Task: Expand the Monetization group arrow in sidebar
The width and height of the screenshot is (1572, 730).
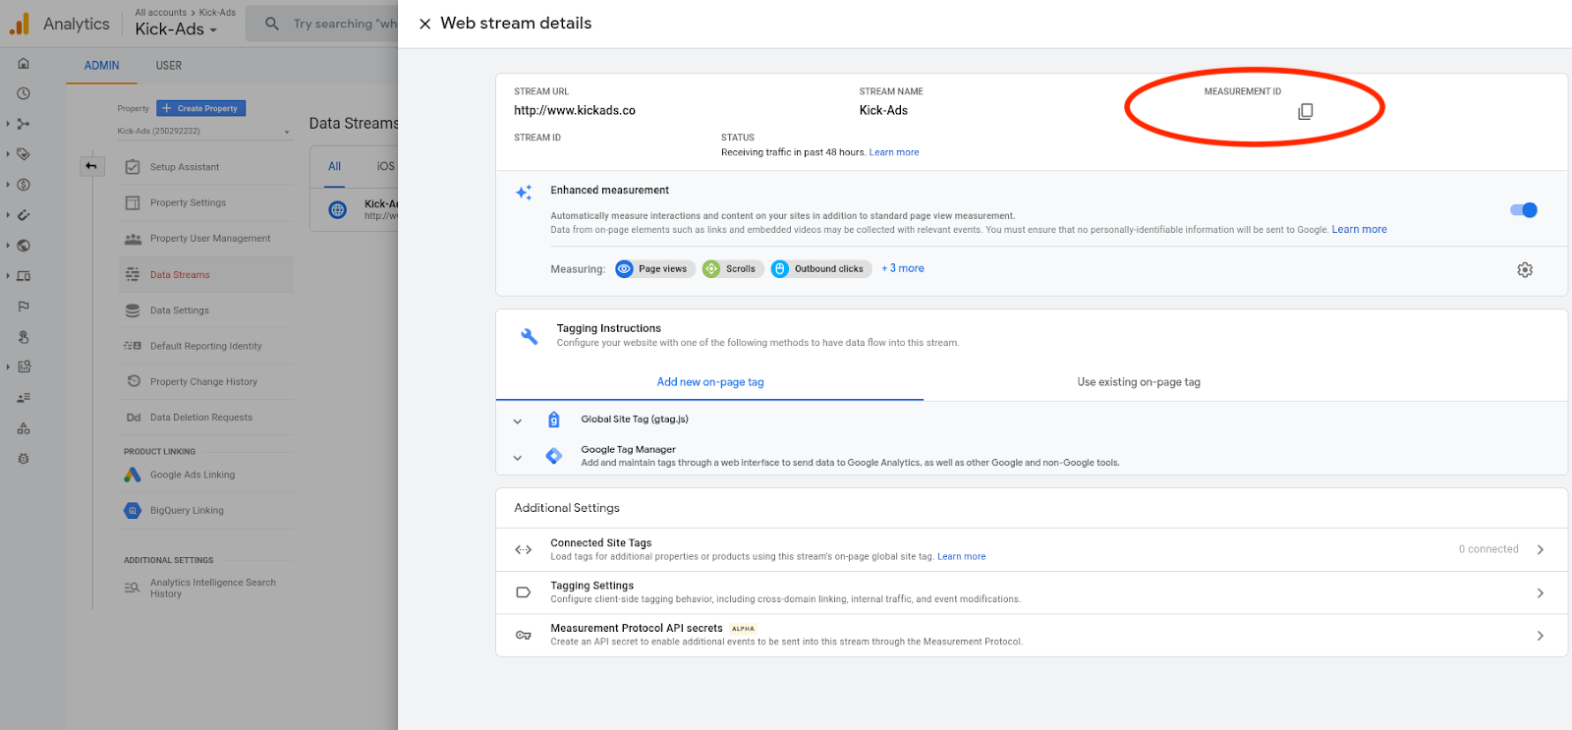Action: point(8,185)
